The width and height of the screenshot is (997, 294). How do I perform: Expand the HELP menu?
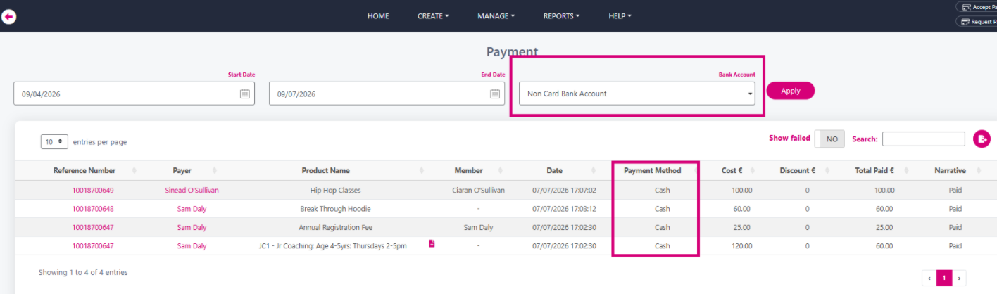(x=620, y=16)
